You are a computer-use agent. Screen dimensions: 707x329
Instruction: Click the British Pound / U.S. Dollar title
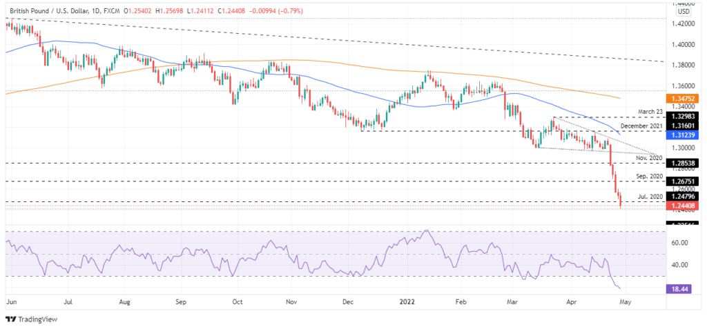41,10
